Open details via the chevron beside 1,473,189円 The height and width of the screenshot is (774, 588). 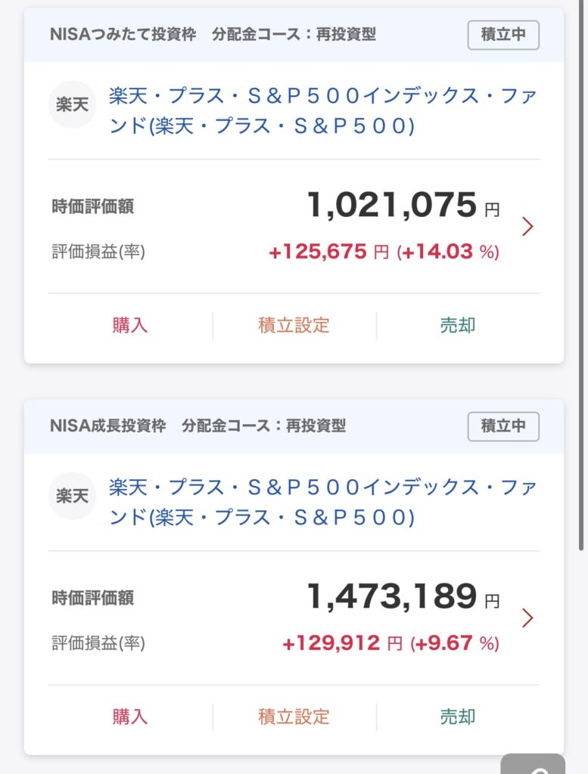pos(527,618)
